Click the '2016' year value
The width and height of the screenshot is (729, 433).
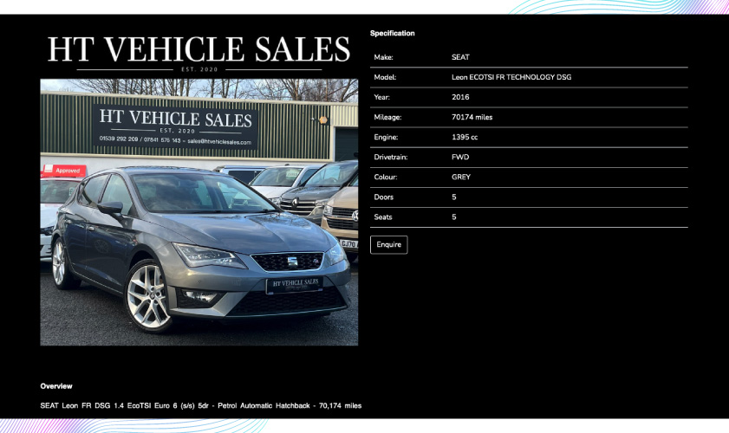(x=460, y=97)
